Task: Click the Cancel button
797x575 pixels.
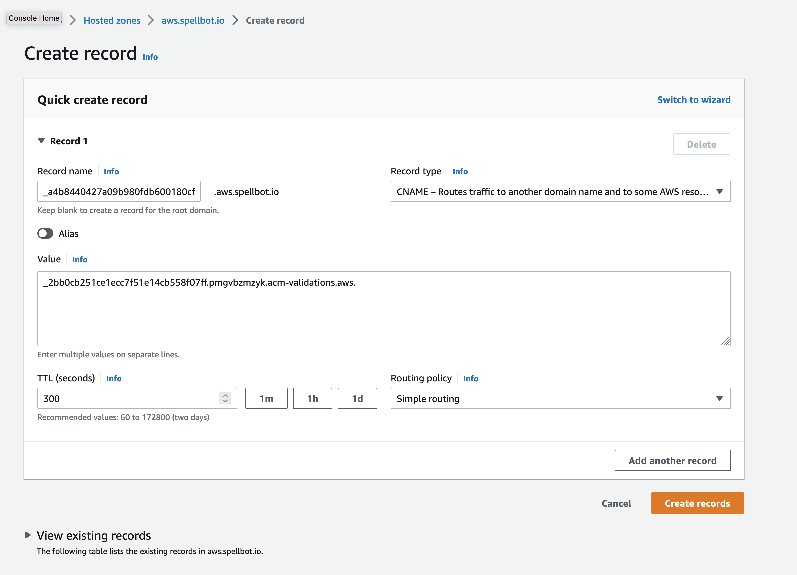Action: point(616,503)
